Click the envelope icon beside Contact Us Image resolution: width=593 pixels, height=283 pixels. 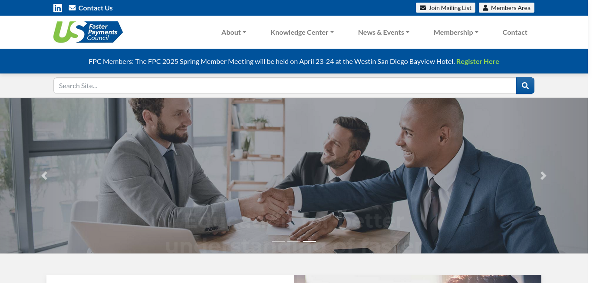click(x=72, y=8)
